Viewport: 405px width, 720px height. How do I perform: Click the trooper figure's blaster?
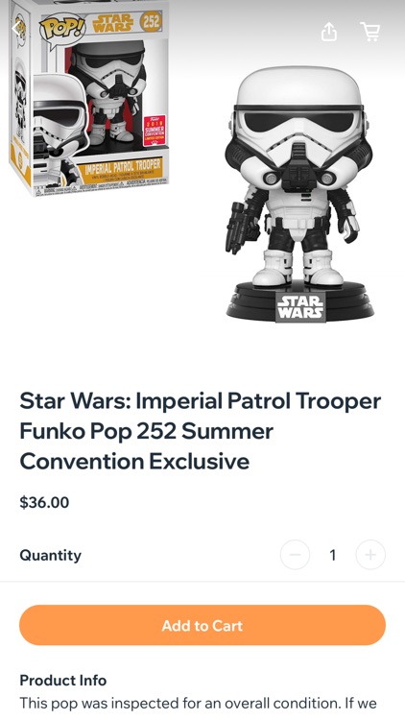pos(238,228)
